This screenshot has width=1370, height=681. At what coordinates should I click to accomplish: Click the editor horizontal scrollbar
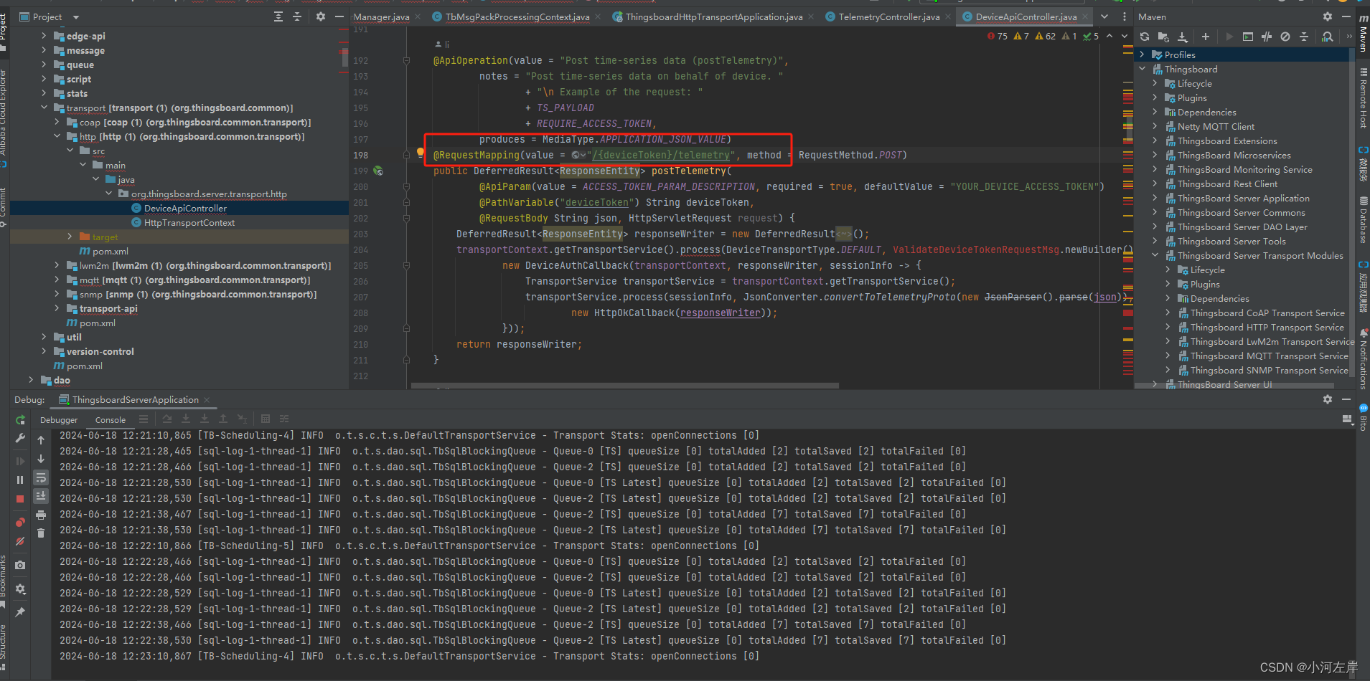tap(624, 386)
